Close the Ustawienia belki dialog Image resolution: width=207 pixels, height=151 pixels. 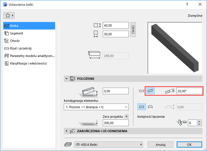pyautogui.click(x=200, y=5)
